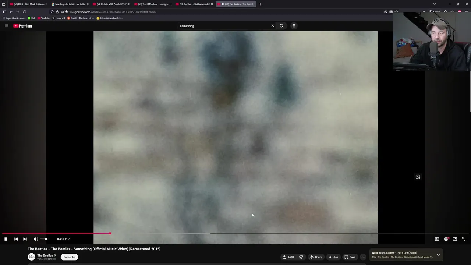The height and width of the screenshot is (265, 471).
Task: Switch to theater mode
Action: [x=455, y=239]
